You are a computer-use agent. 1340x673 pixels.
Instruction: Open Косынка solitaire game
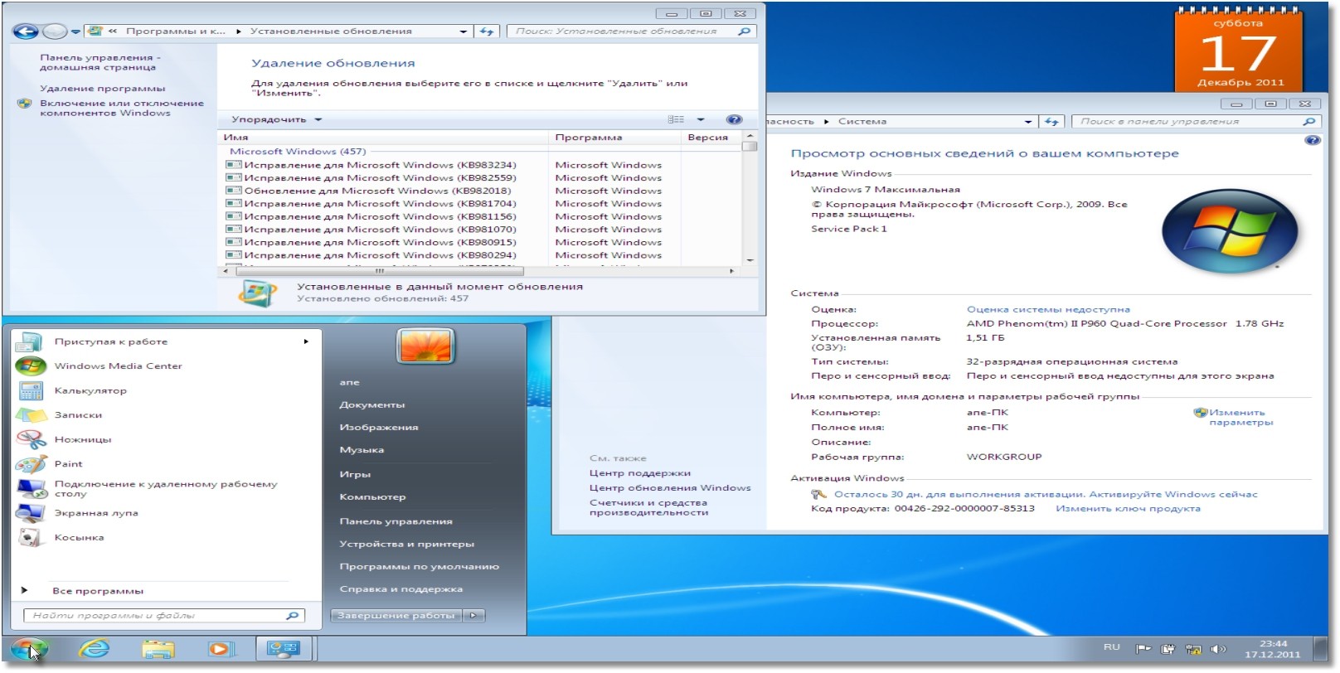click(x=79, y=537)
